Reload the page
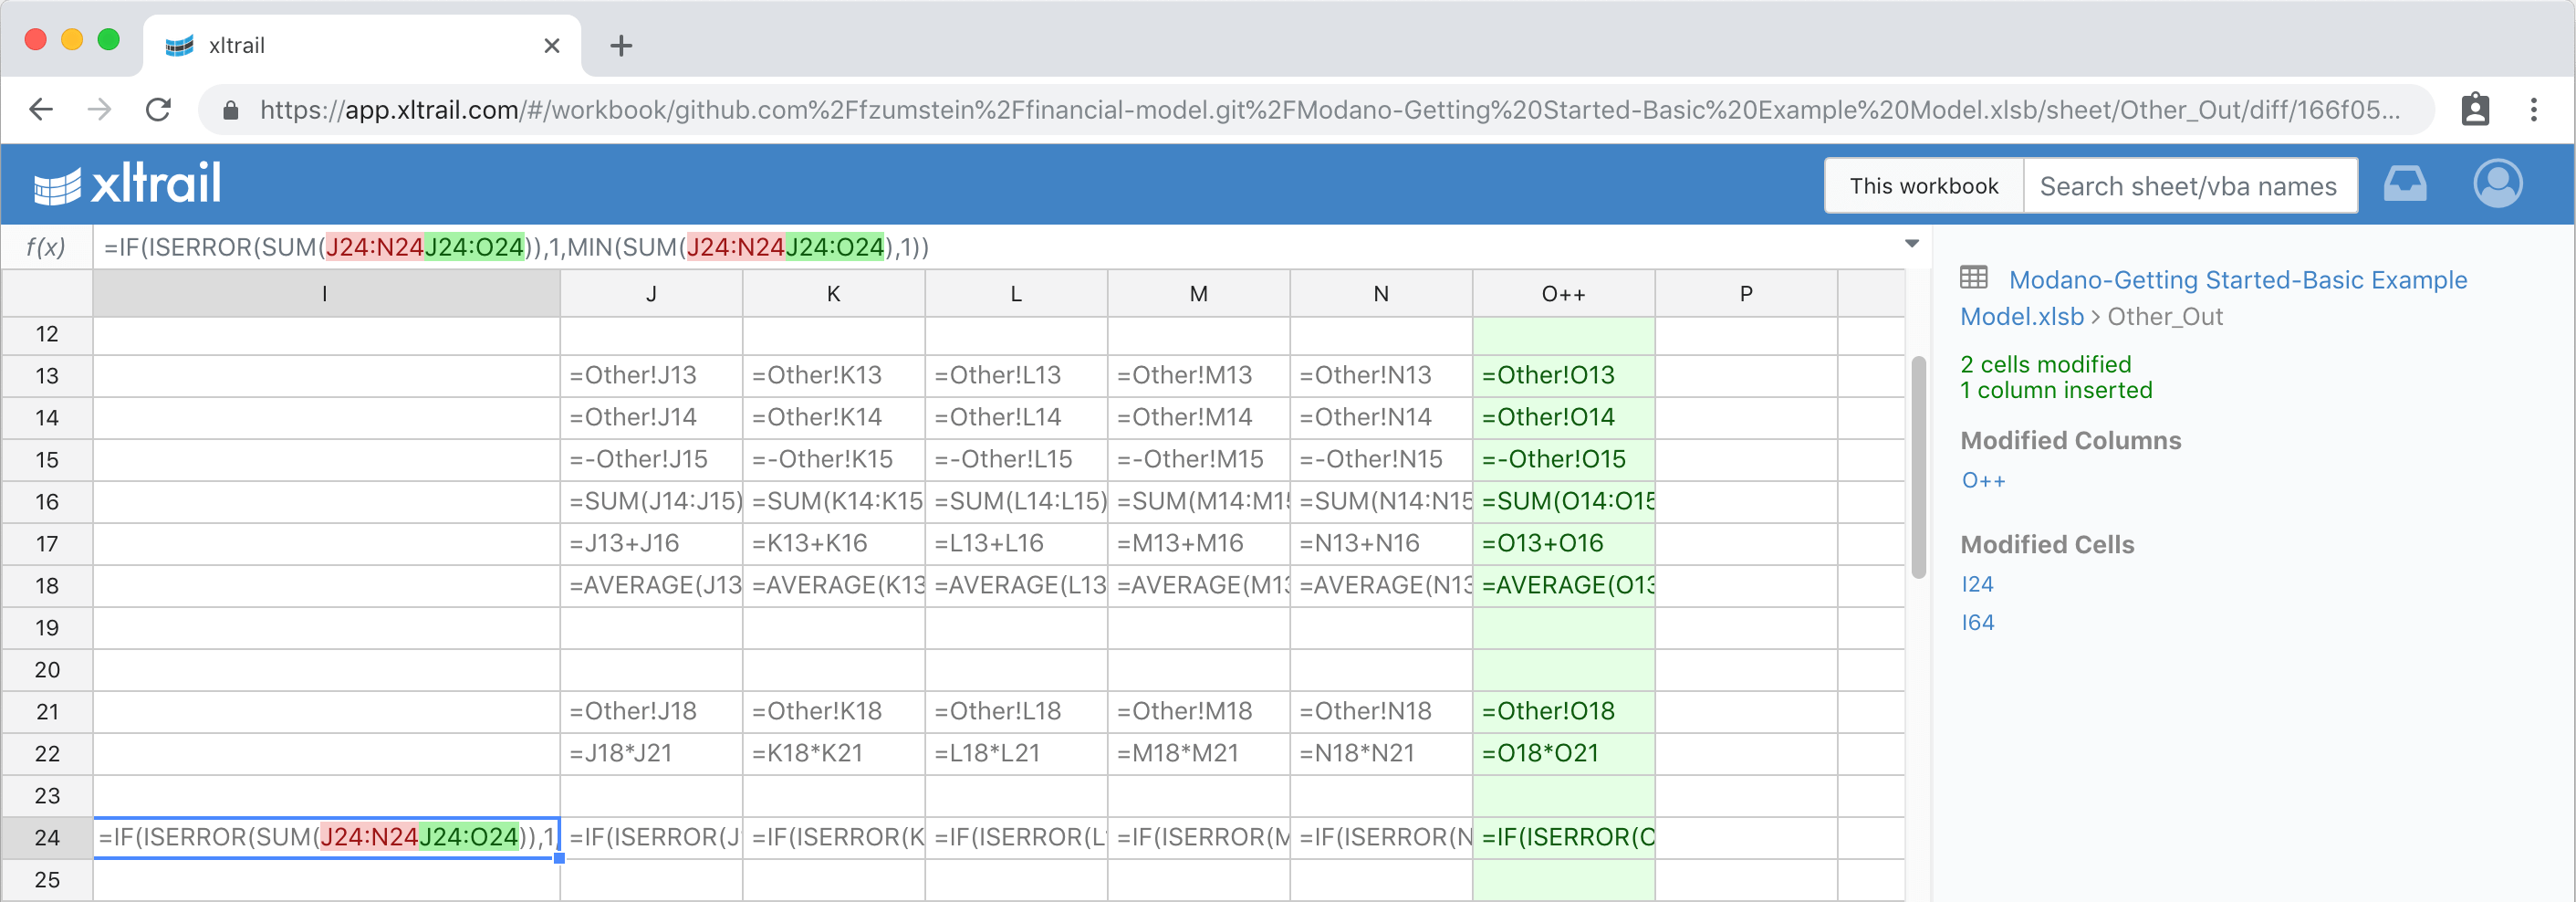 [x=161, y=110]
